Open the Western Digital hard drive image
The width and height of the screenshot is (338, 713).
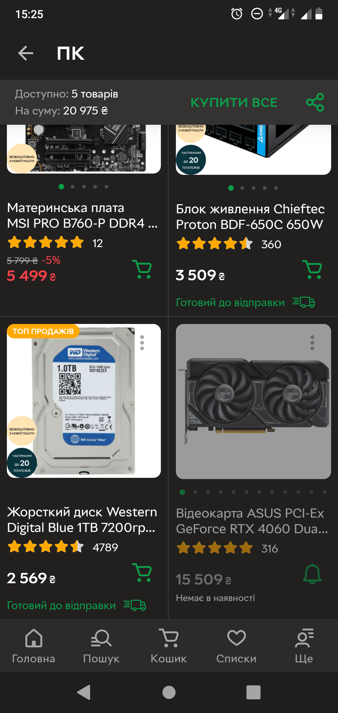(x=84, y=401)
